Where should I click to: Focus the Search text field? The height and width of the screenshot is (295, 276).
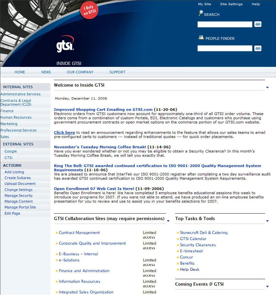point(225,24)
